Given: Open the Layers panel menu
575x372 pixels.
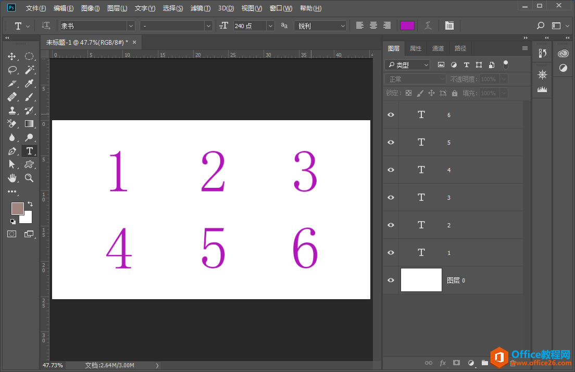Looking at the screenshot, I should 525,48.
